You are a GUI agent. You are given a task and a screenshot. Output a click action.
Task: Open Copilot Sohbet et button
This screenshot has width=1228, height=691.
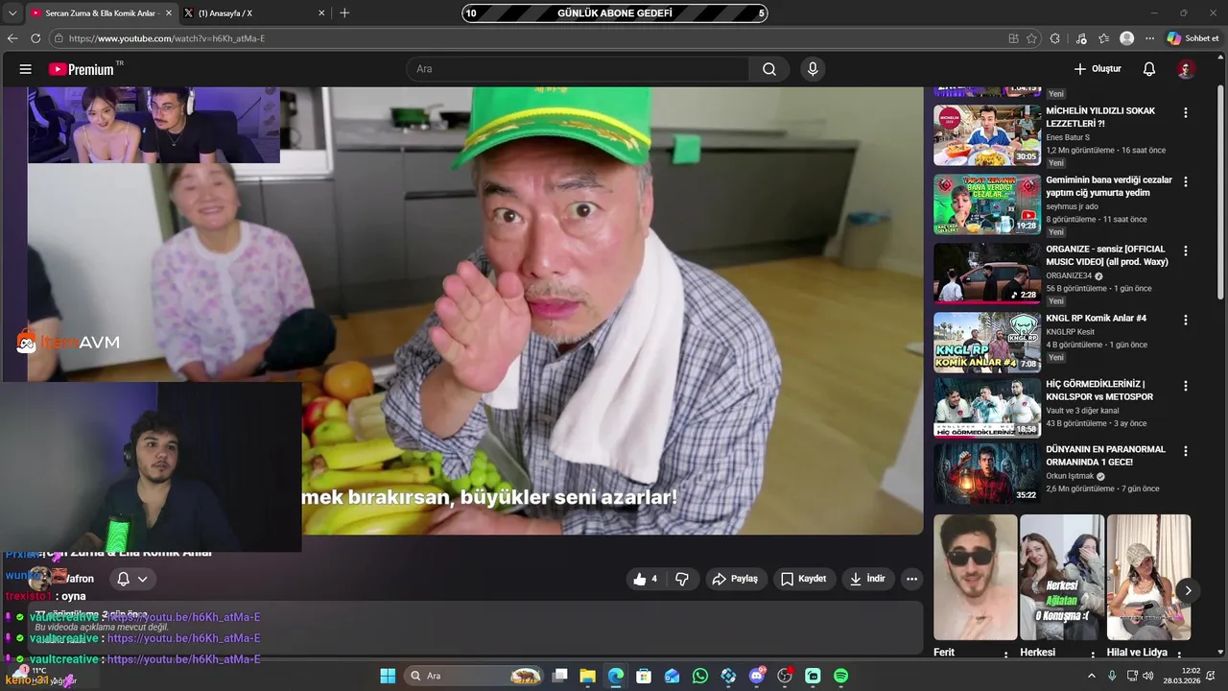[x=1193, y=38]
